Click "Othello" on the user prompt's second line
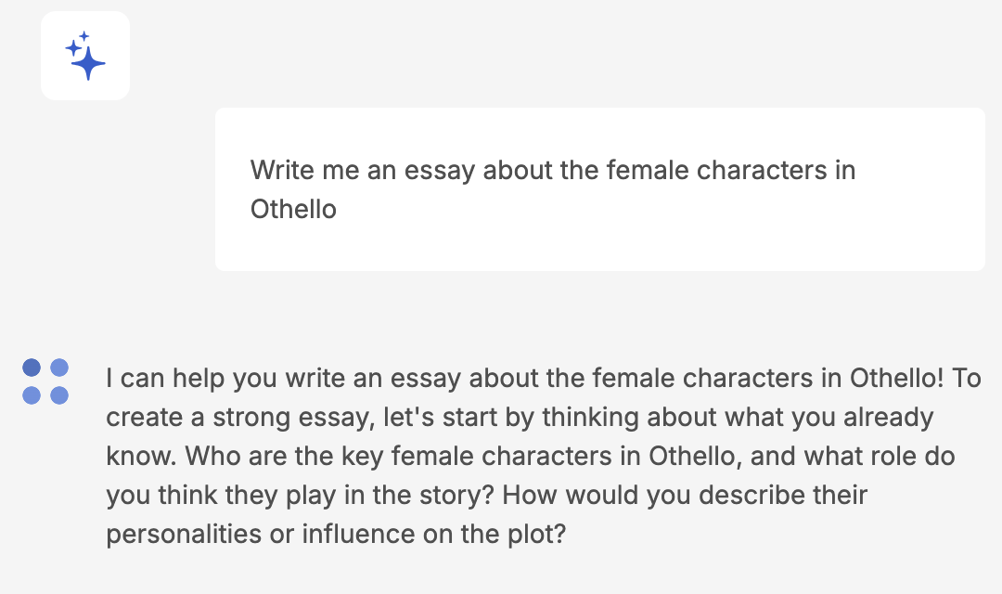The height and width of the screenshot is (594, 1002). click(x=293, y=209)
